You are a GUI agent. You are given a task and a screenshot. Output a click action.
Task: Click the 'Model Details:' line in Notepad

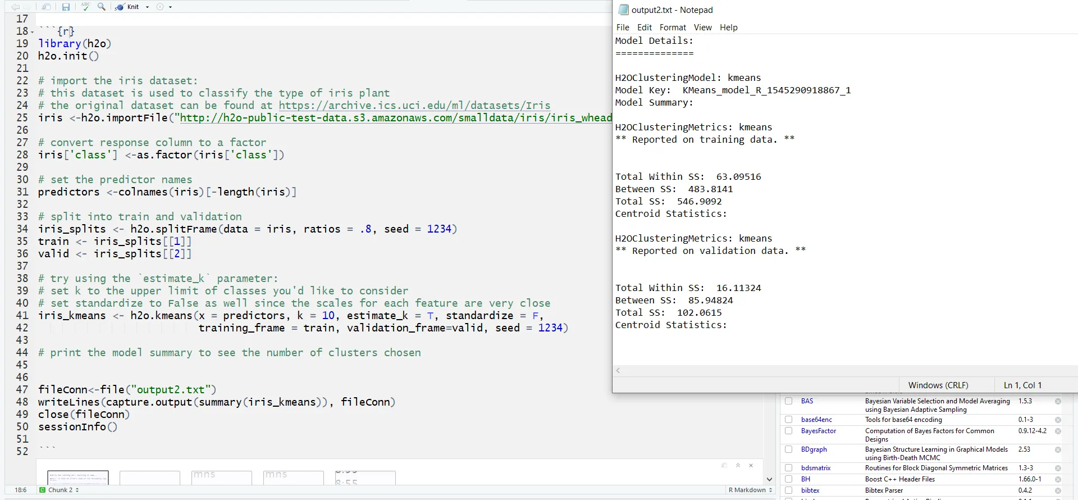click(x=654, y=41)
